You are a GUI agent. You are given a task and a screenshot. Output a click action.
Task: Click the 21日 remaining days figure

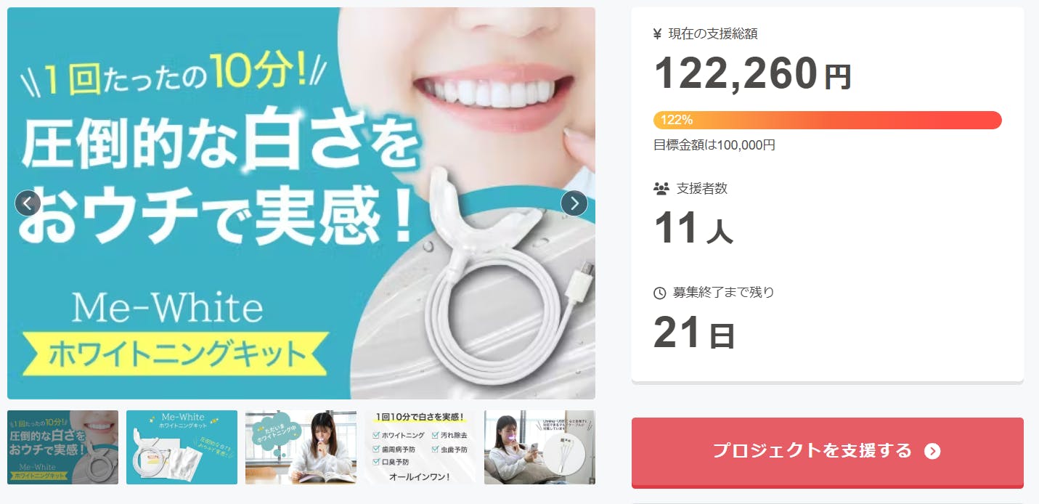694,333
